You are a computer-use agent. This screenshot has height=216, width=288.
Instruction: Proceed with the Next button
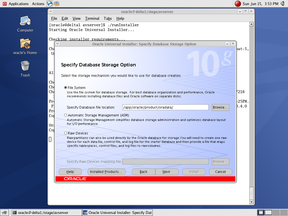(167, 172)
